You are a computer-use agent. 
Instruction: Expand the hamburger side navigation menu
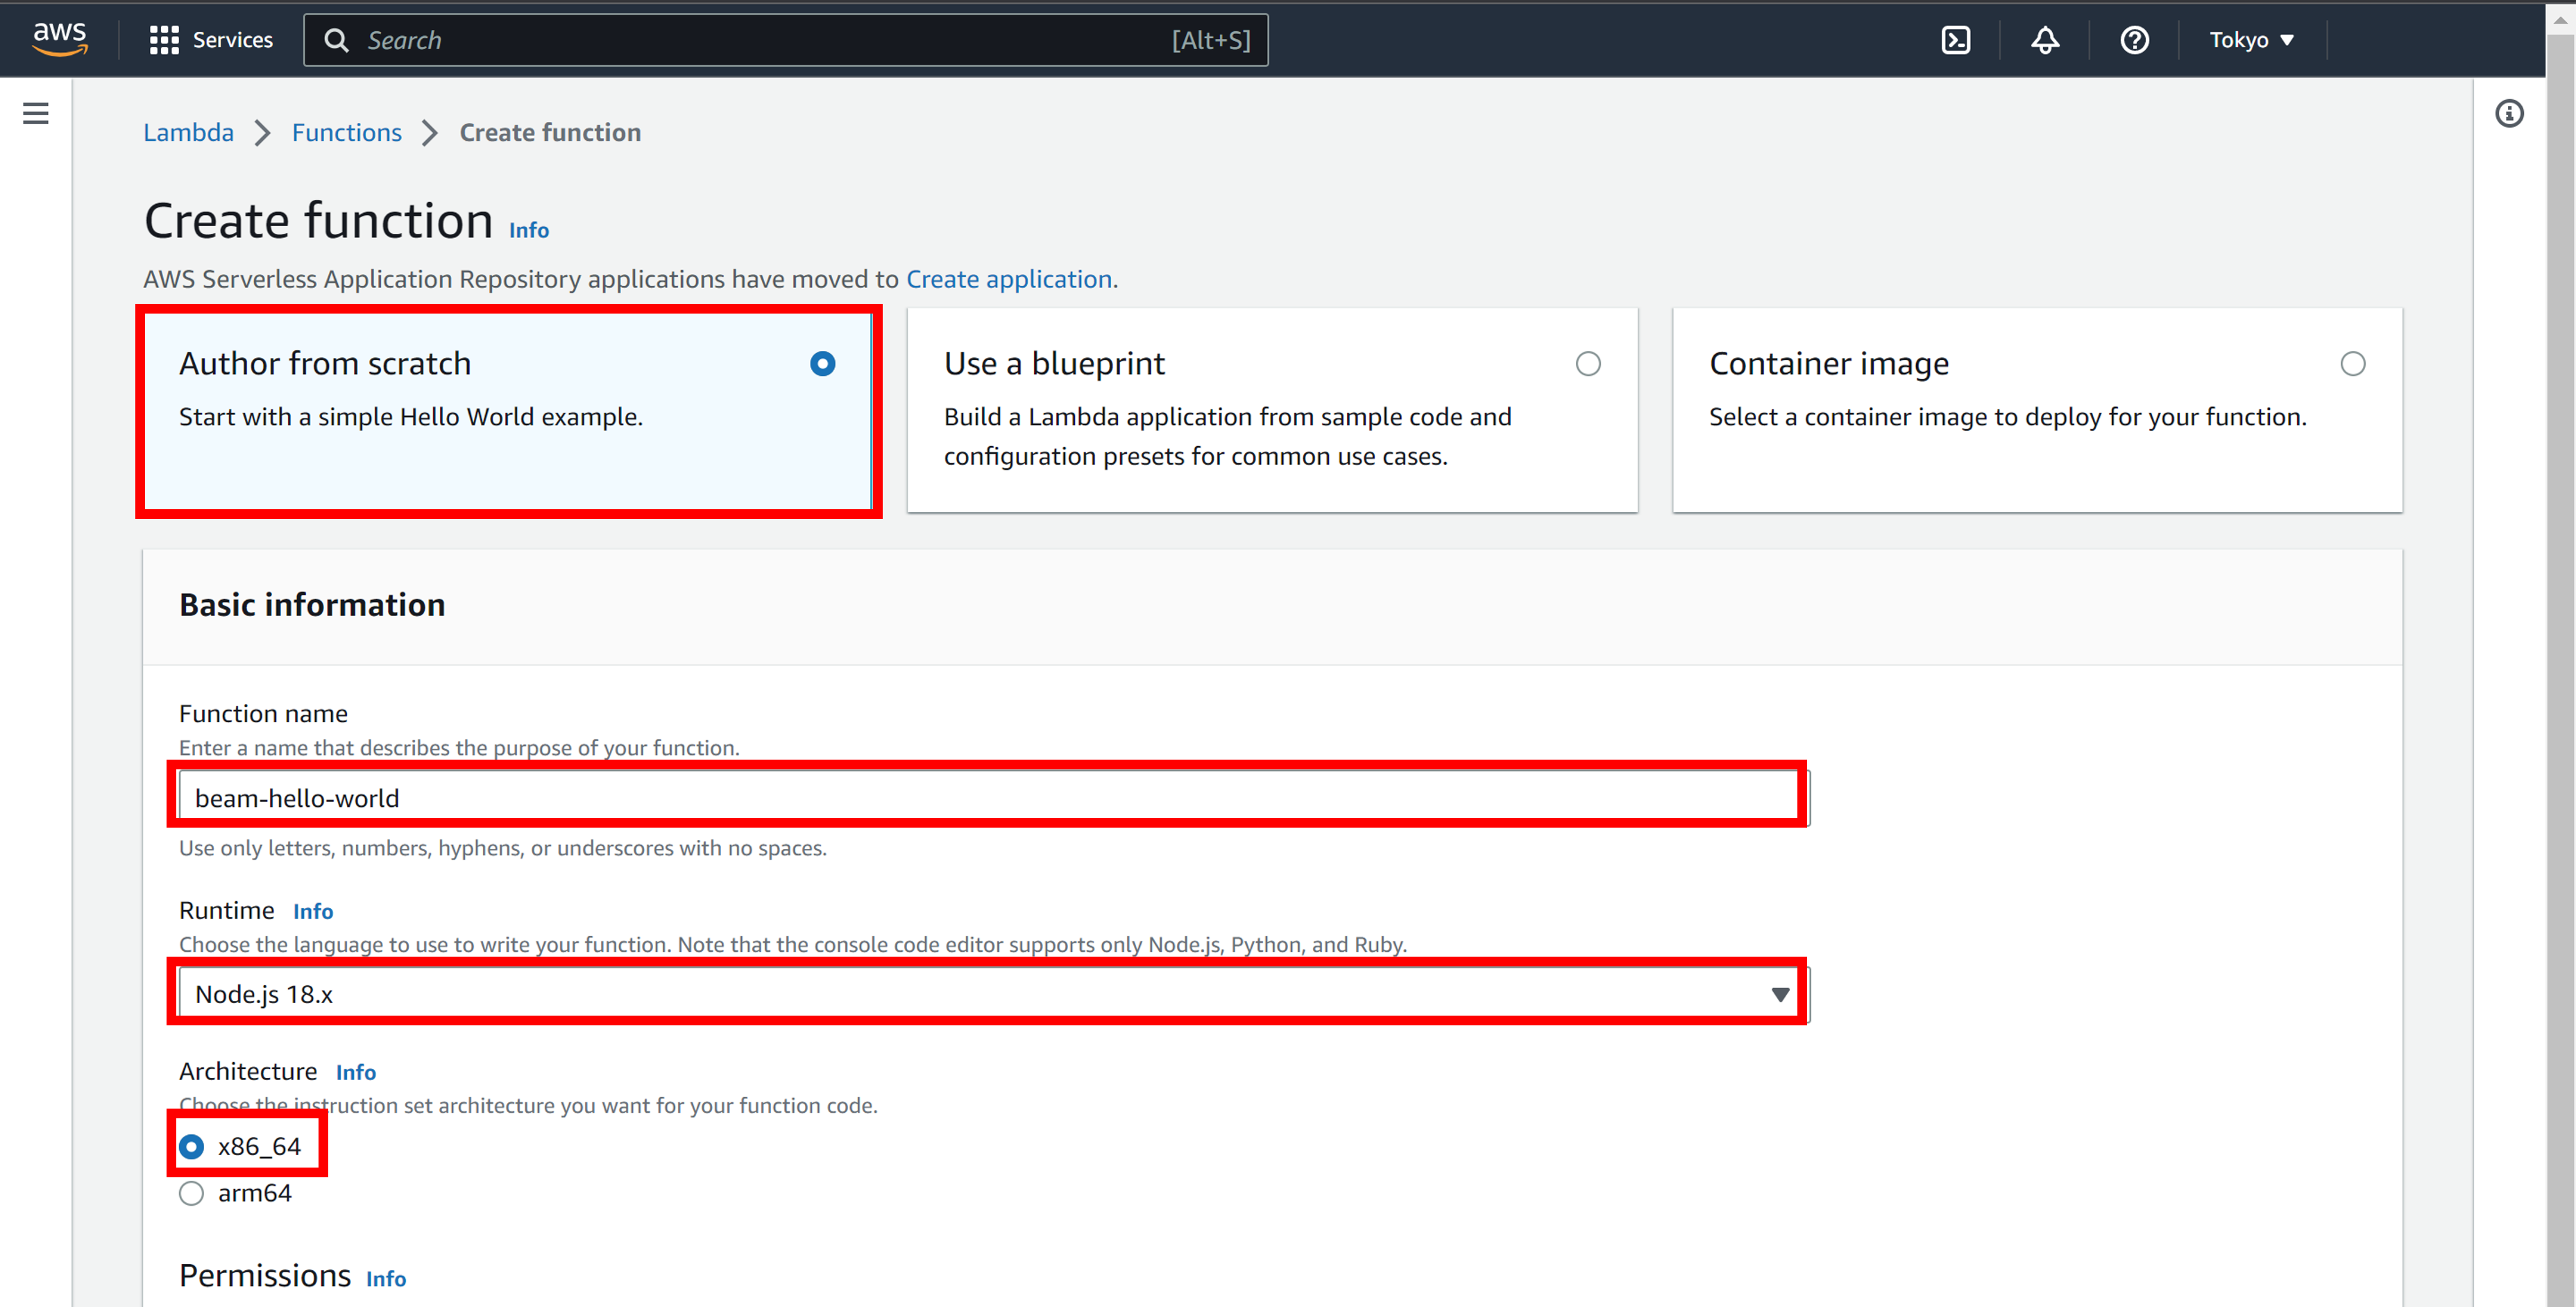pos(36,113)
